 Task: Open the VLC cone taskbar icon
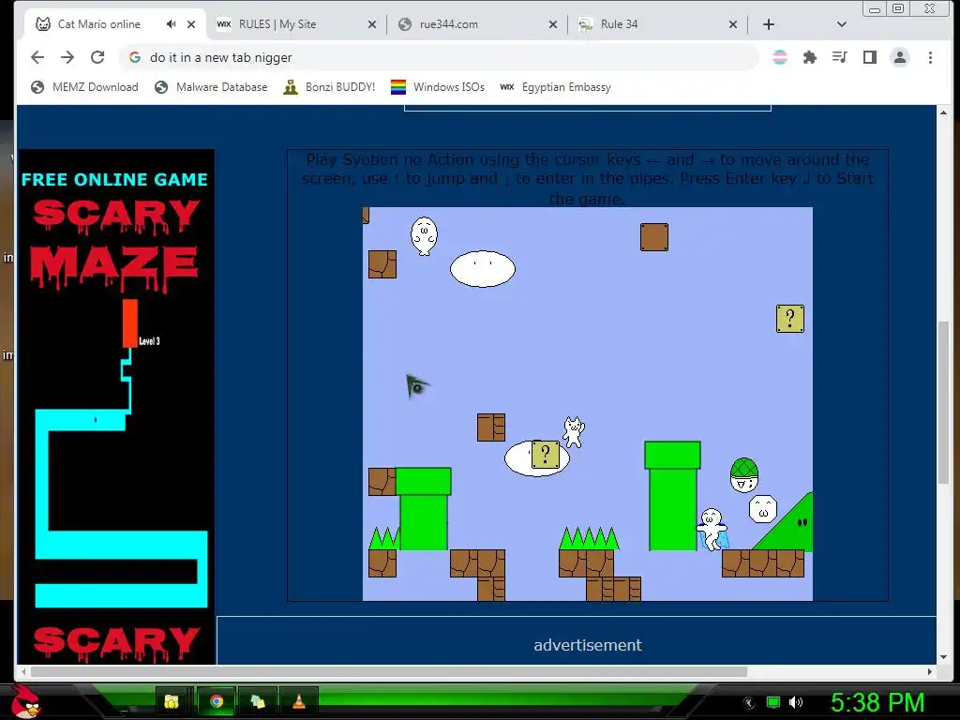coord(299,701)
